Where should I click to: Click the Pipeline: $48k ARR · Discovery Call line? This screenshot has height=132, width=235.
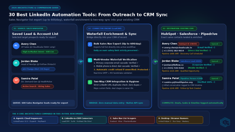pyautogui.click(x=182, y=54)
